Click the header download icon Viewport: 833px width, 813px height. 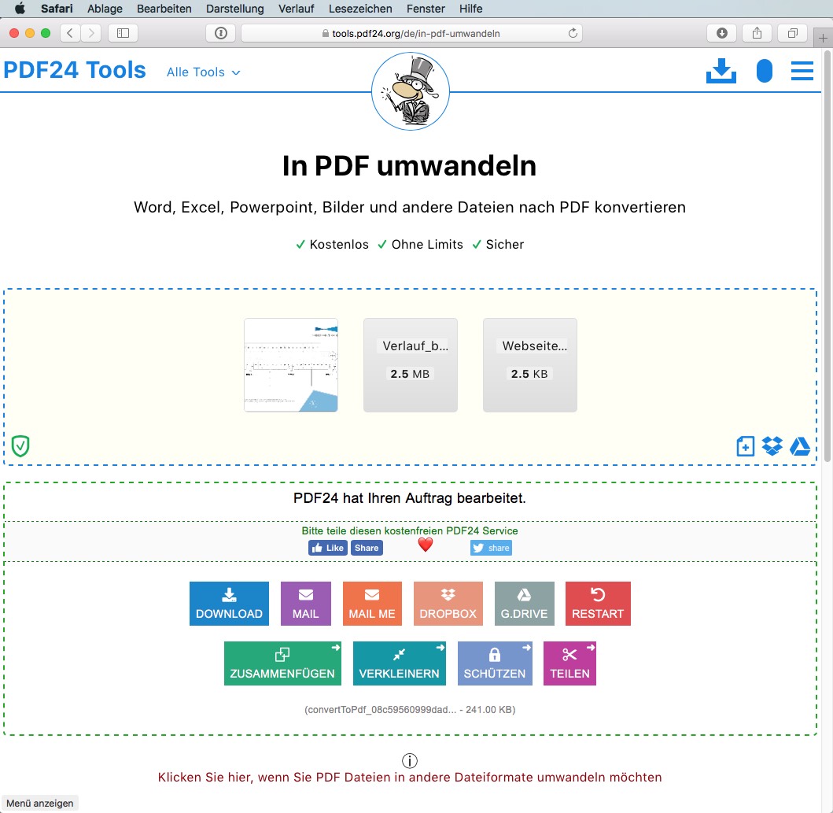[721, 71]
